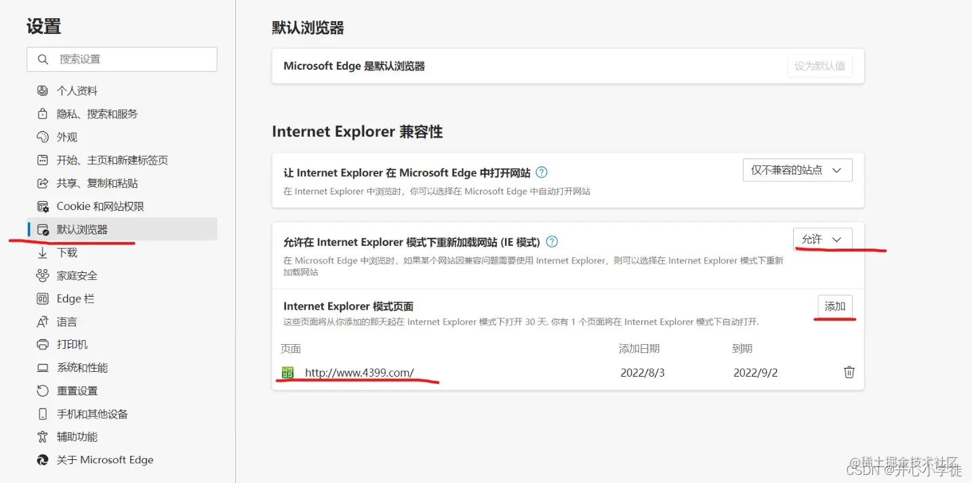The height and width of the screenshot is (483, 972).
Task: Click the 添加 button for IE mode pages
Action: [x=835, y=306]
